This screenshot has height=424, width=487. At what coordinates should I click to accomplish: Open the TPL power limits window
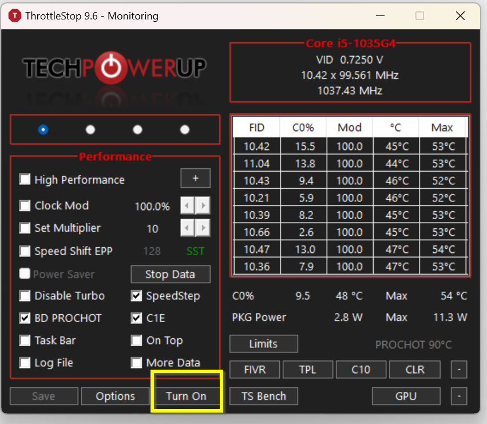pos(308,370)
